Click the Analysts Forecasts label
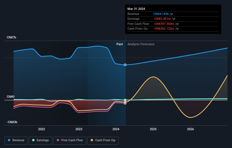232x148 pixels. (141, 44)
